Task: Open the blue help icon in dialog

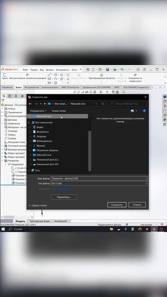Action: 144,111
